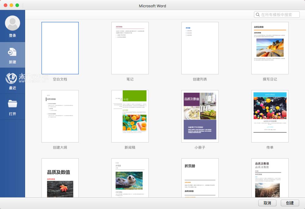Click the 创建 create button
The height and width of the screenshot is (209, 305).
[289, 203]
